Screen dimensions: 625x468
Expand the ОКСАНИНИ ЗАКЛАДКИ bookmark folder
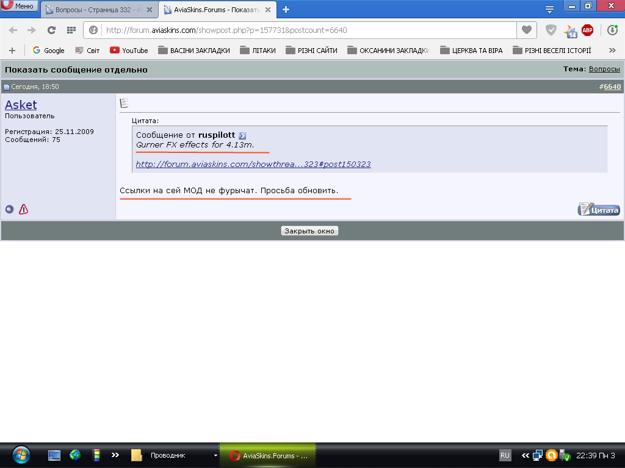[388, 51]
